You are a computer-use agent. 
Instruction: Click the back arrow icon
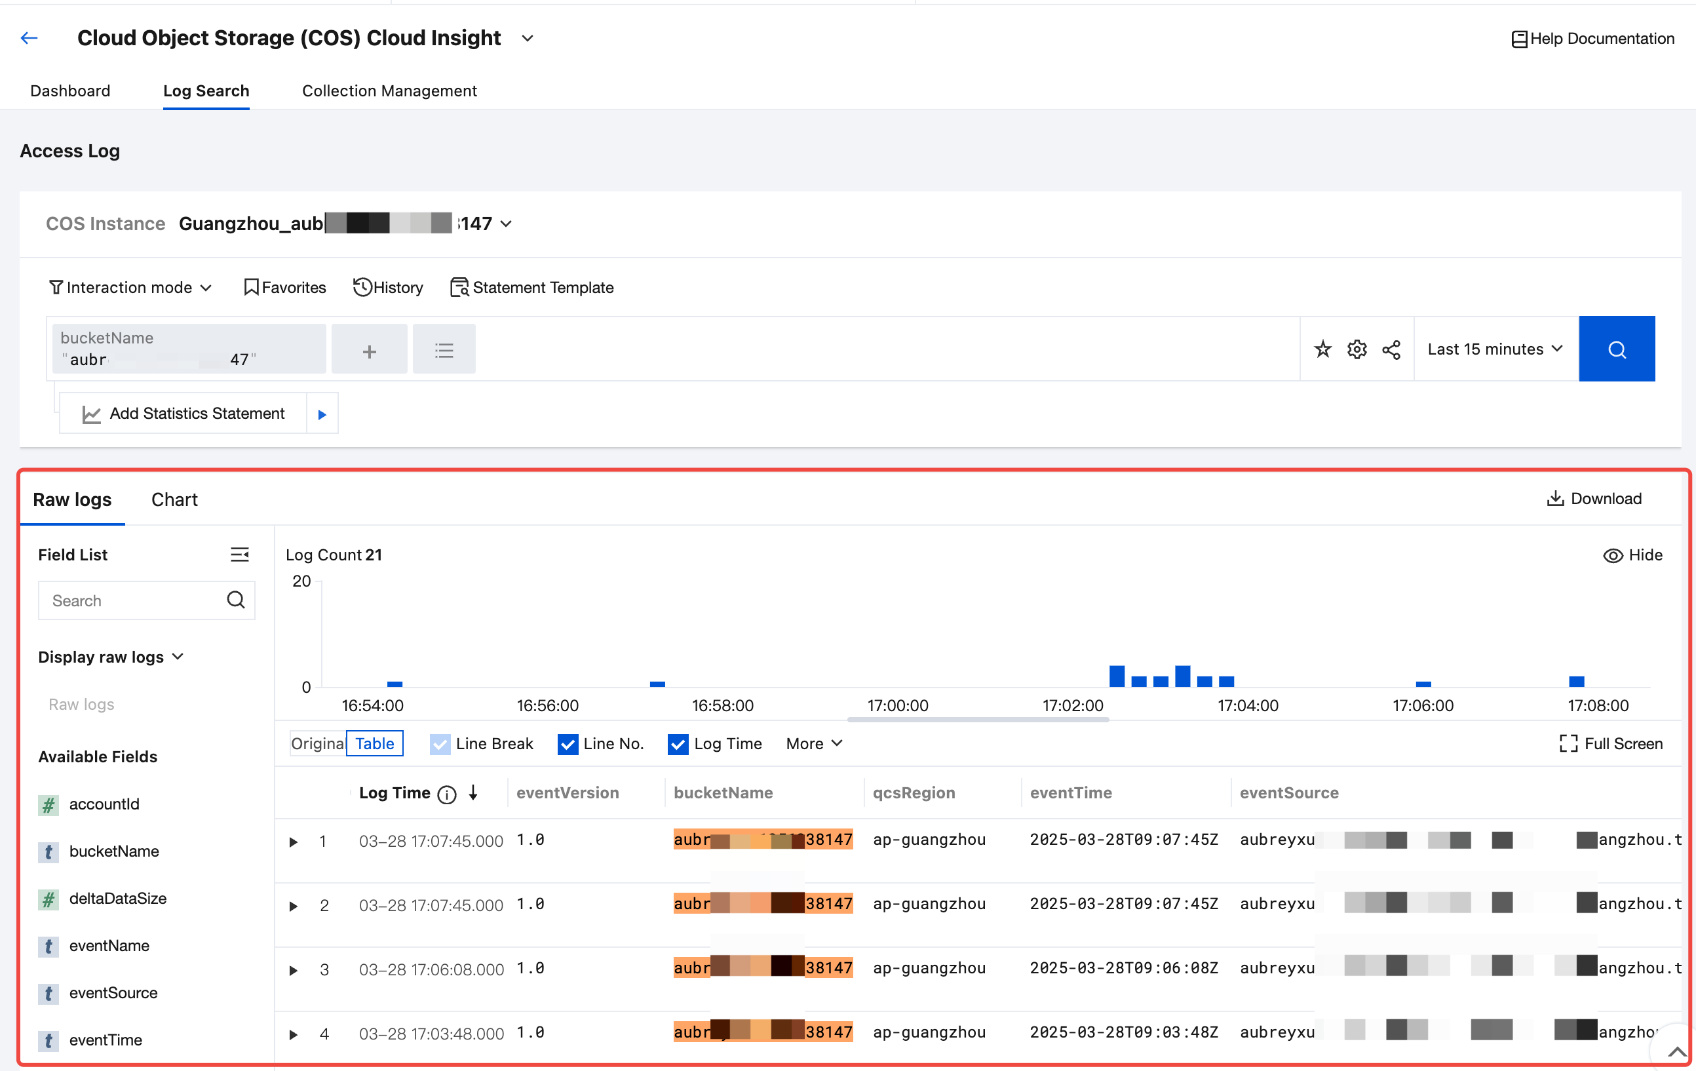(x=29, y=38)
